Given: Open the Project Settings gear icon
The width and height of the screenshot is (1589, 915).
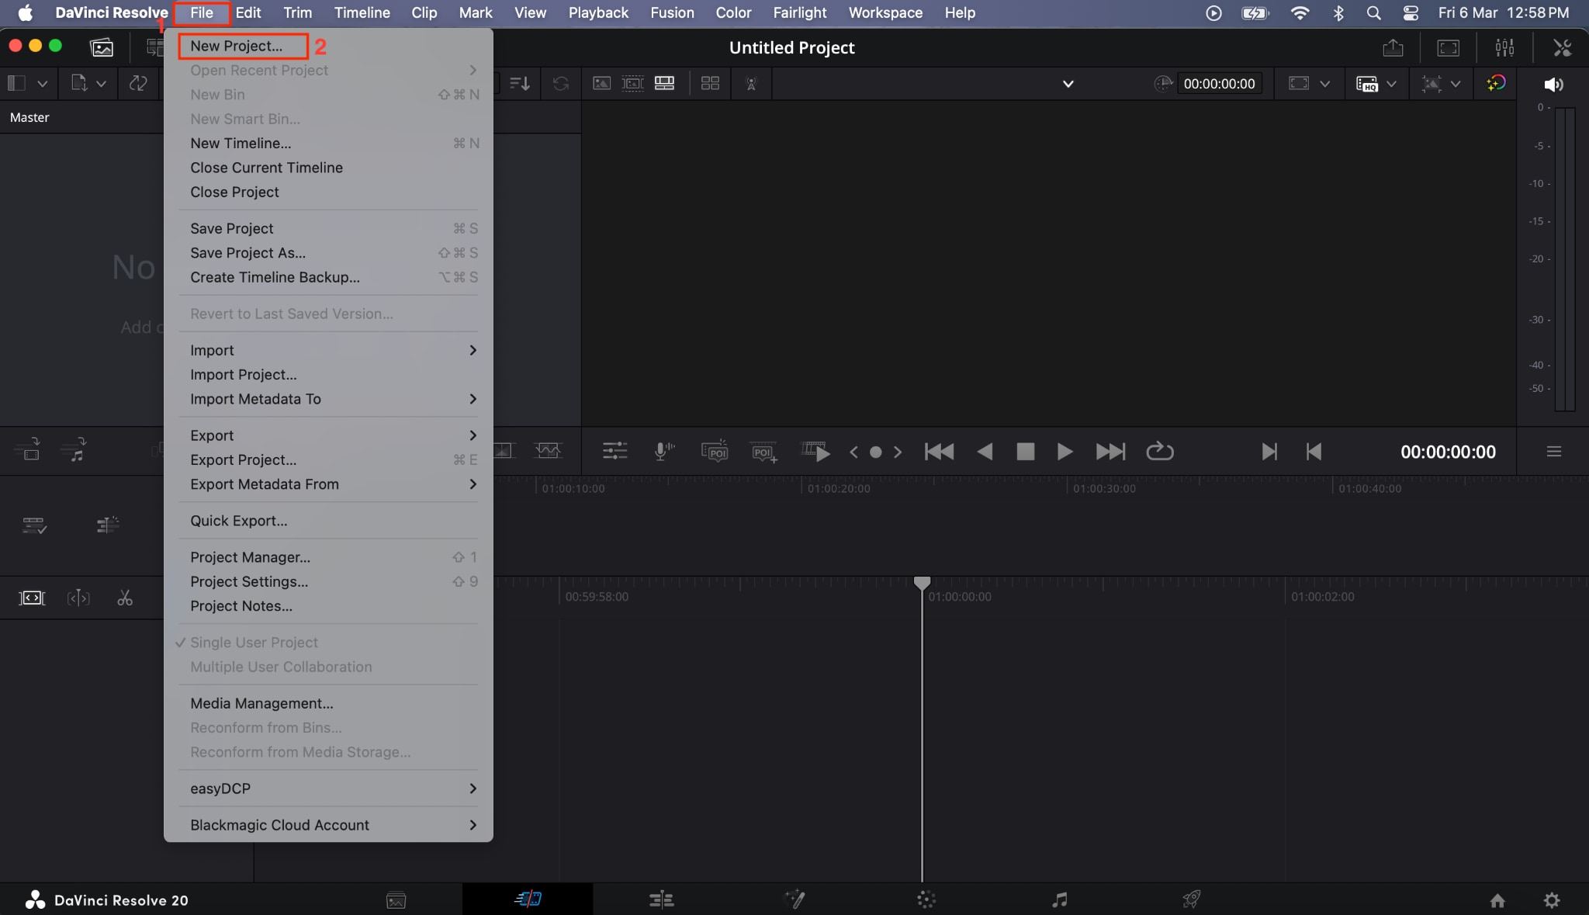Looking at the screenshot, I should (x=1554, y=900).
